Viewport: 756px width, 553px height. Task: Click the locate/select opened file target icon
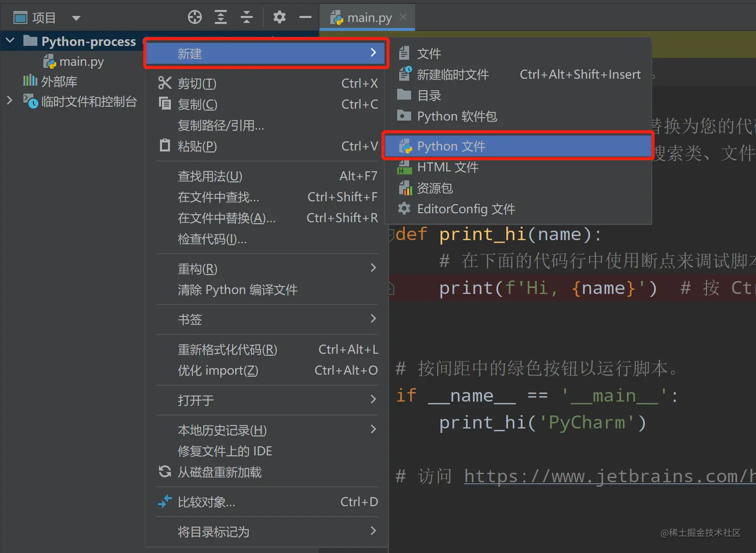pyautogui.click(x=194, y=17)
